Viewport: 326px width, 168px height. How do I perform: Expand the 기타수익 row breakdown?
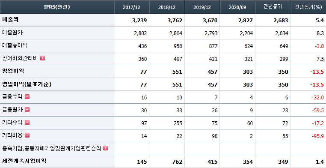point(27,123)
